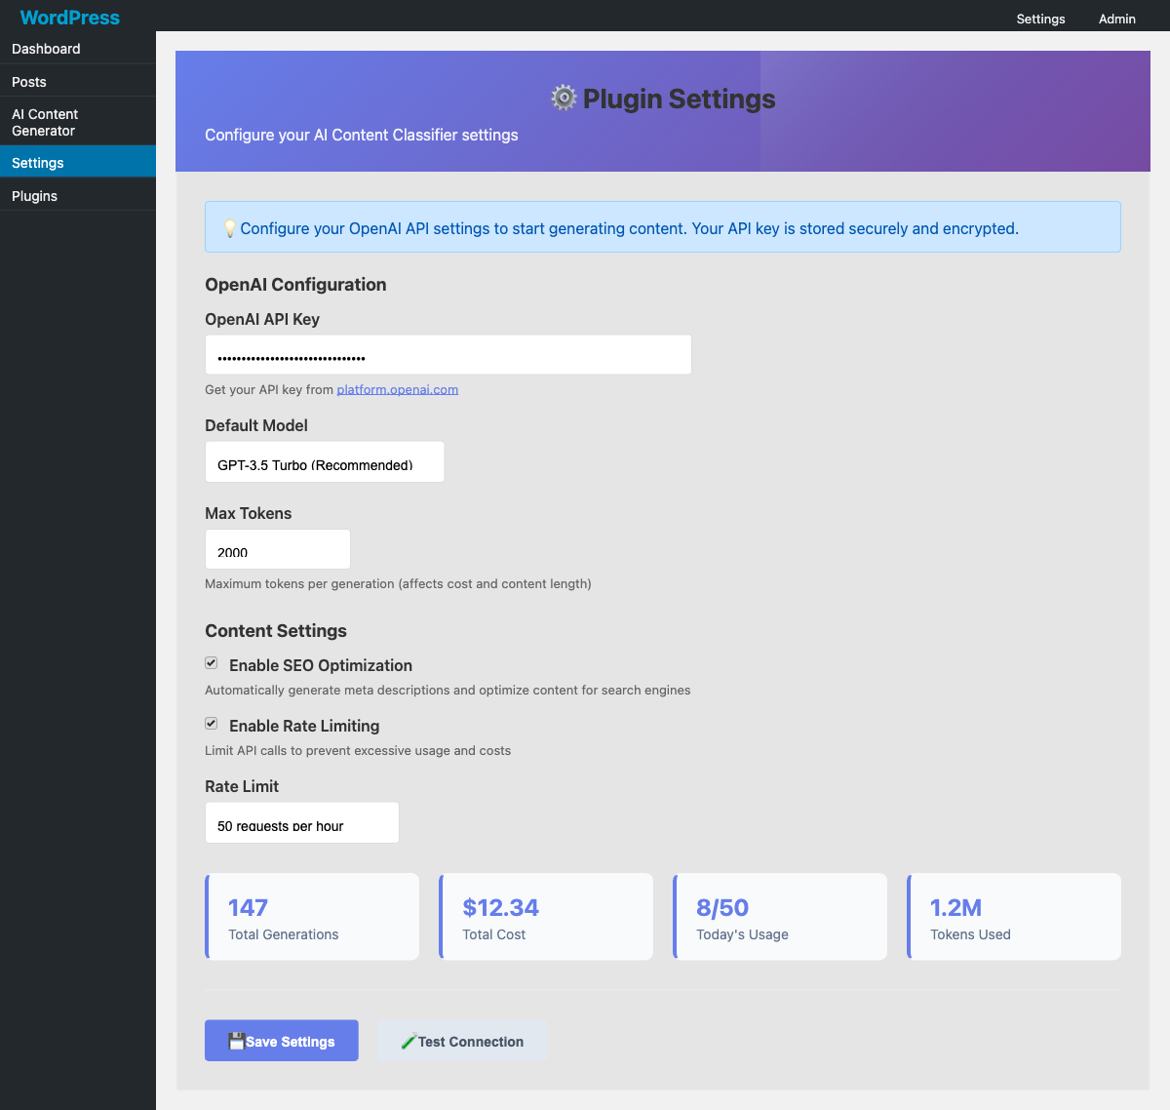Click Settings in the top bar

1040,19
